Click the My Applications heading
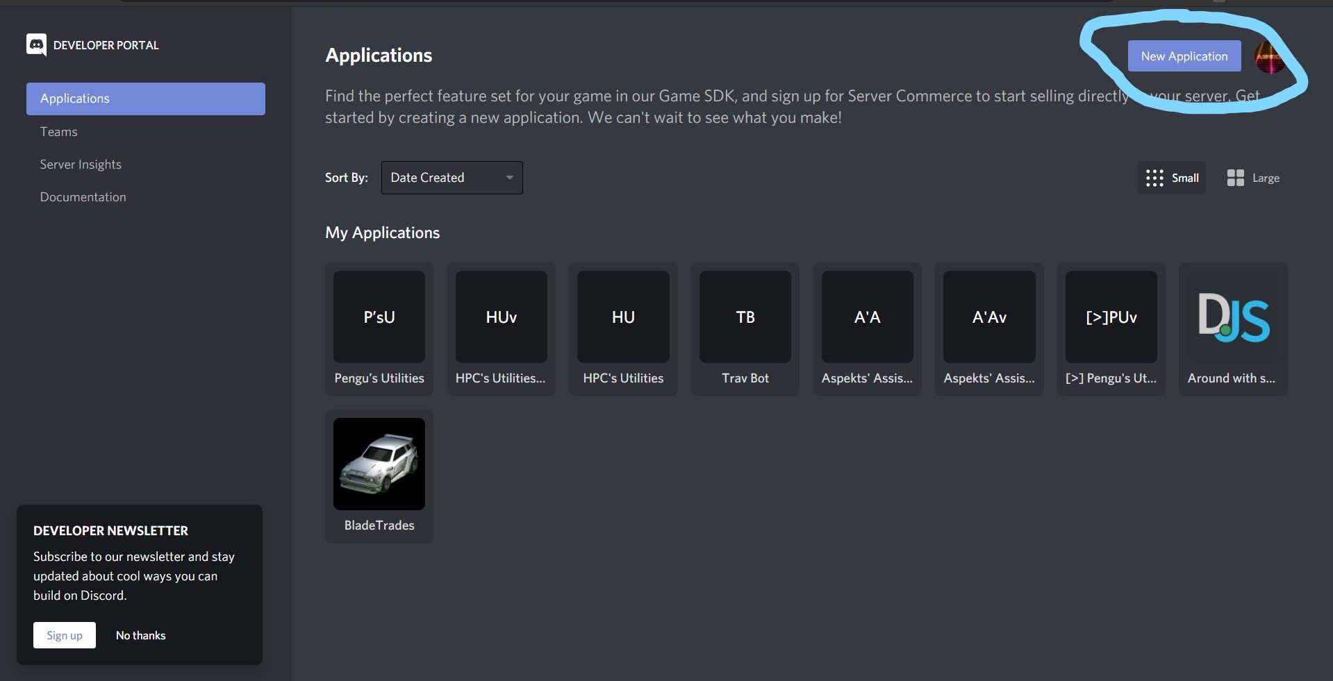This screenshot has height=681, width=1333. click(383, 233)
